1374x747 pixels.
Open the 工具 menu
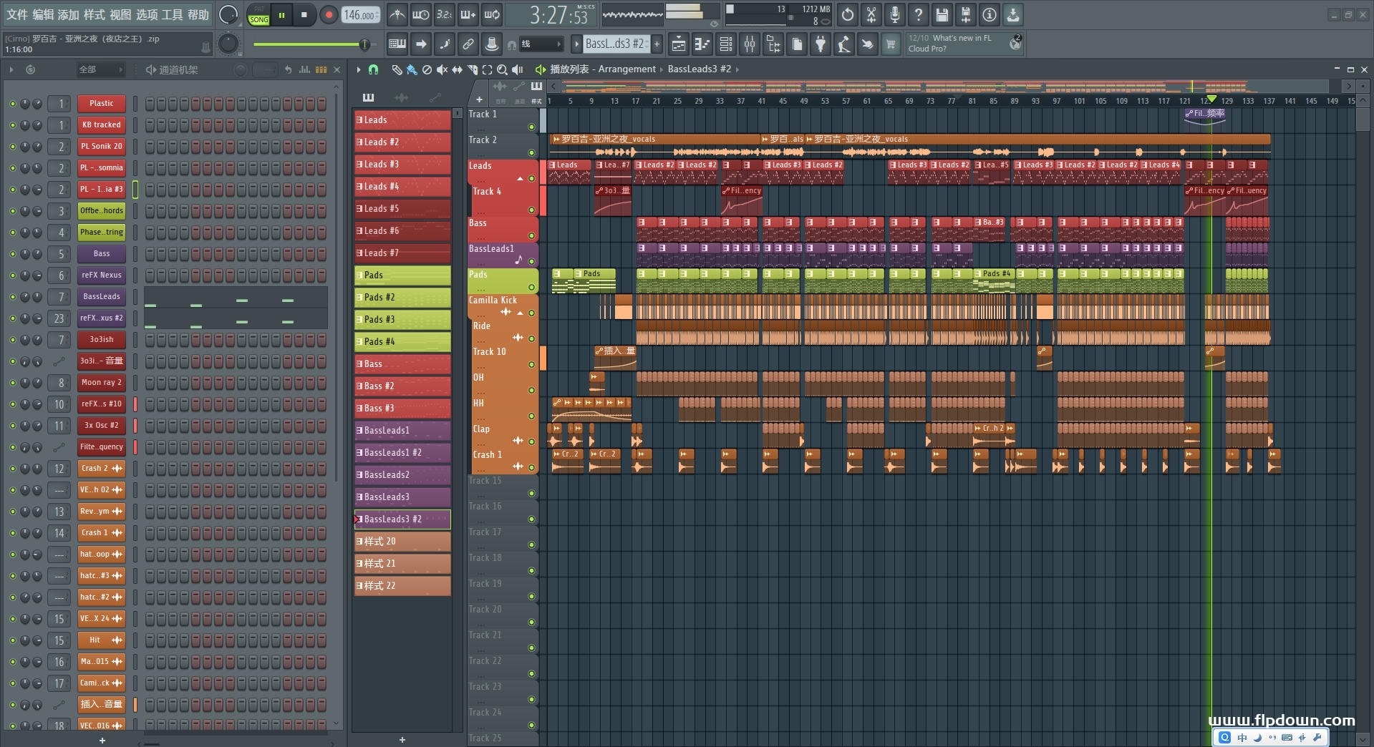[x=172, y=14]
